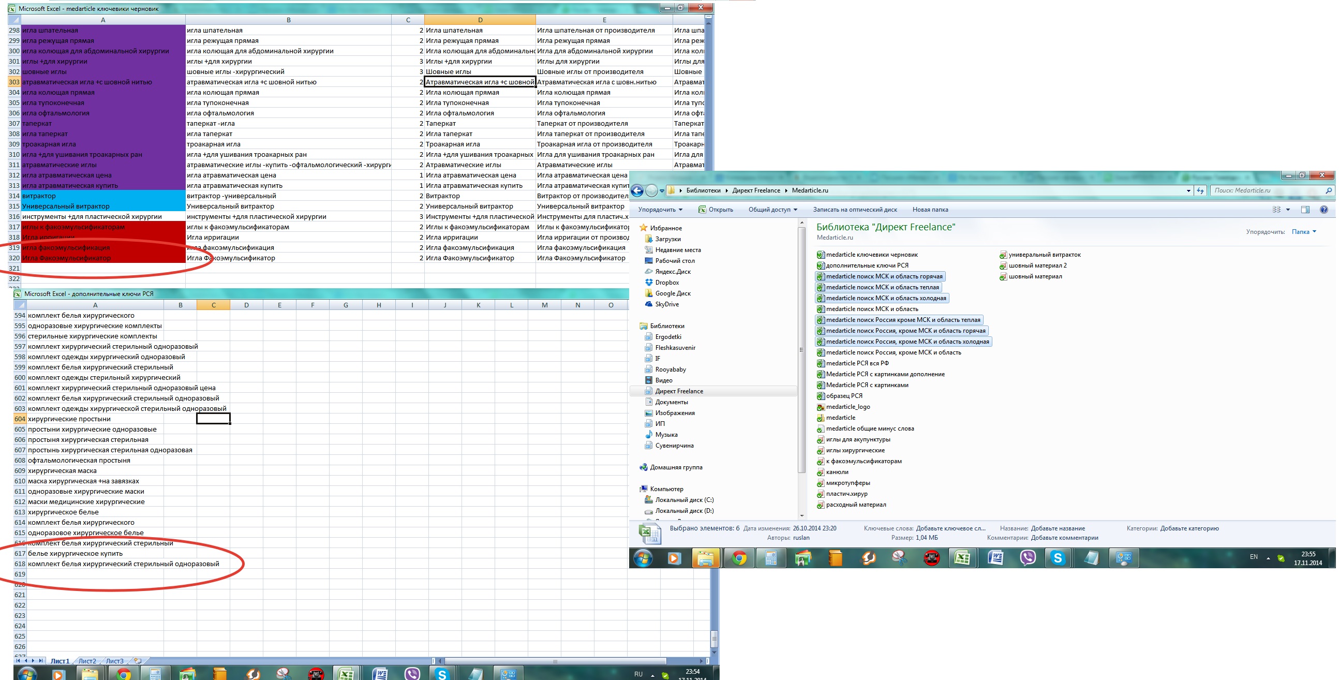1339x680 pixels.
Task: Switch to the Лист2 sheet tab
Action: [87, 661]
